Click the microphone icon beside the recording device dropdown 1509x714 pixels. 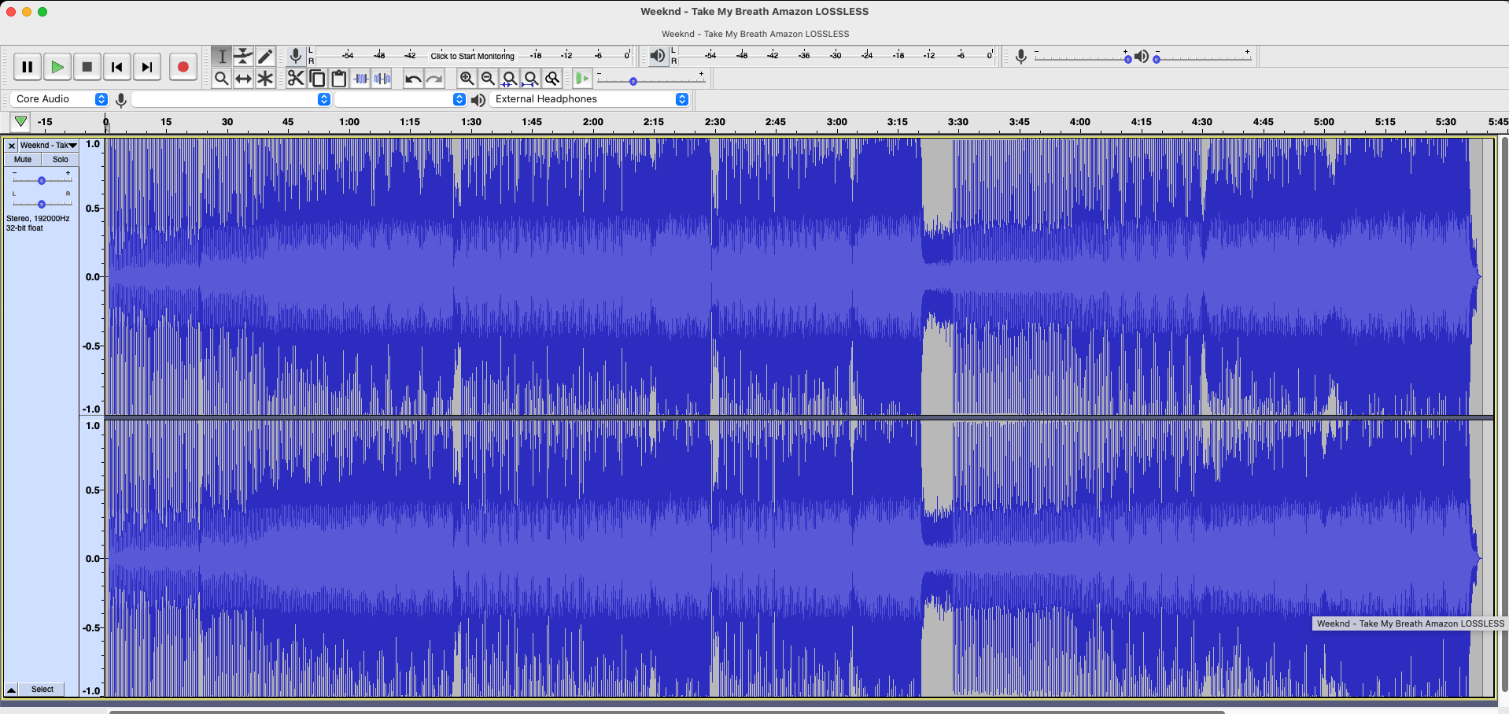tap(121, 100)
